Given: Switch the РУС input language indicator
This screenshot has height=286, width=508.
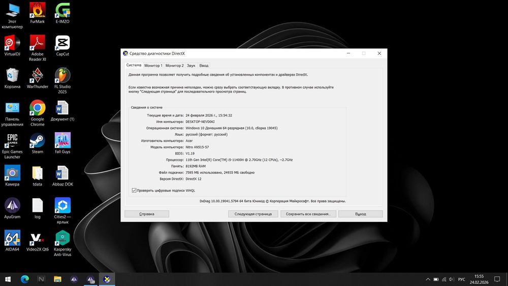Looking at the screenshot, I should tap(462, 279).
